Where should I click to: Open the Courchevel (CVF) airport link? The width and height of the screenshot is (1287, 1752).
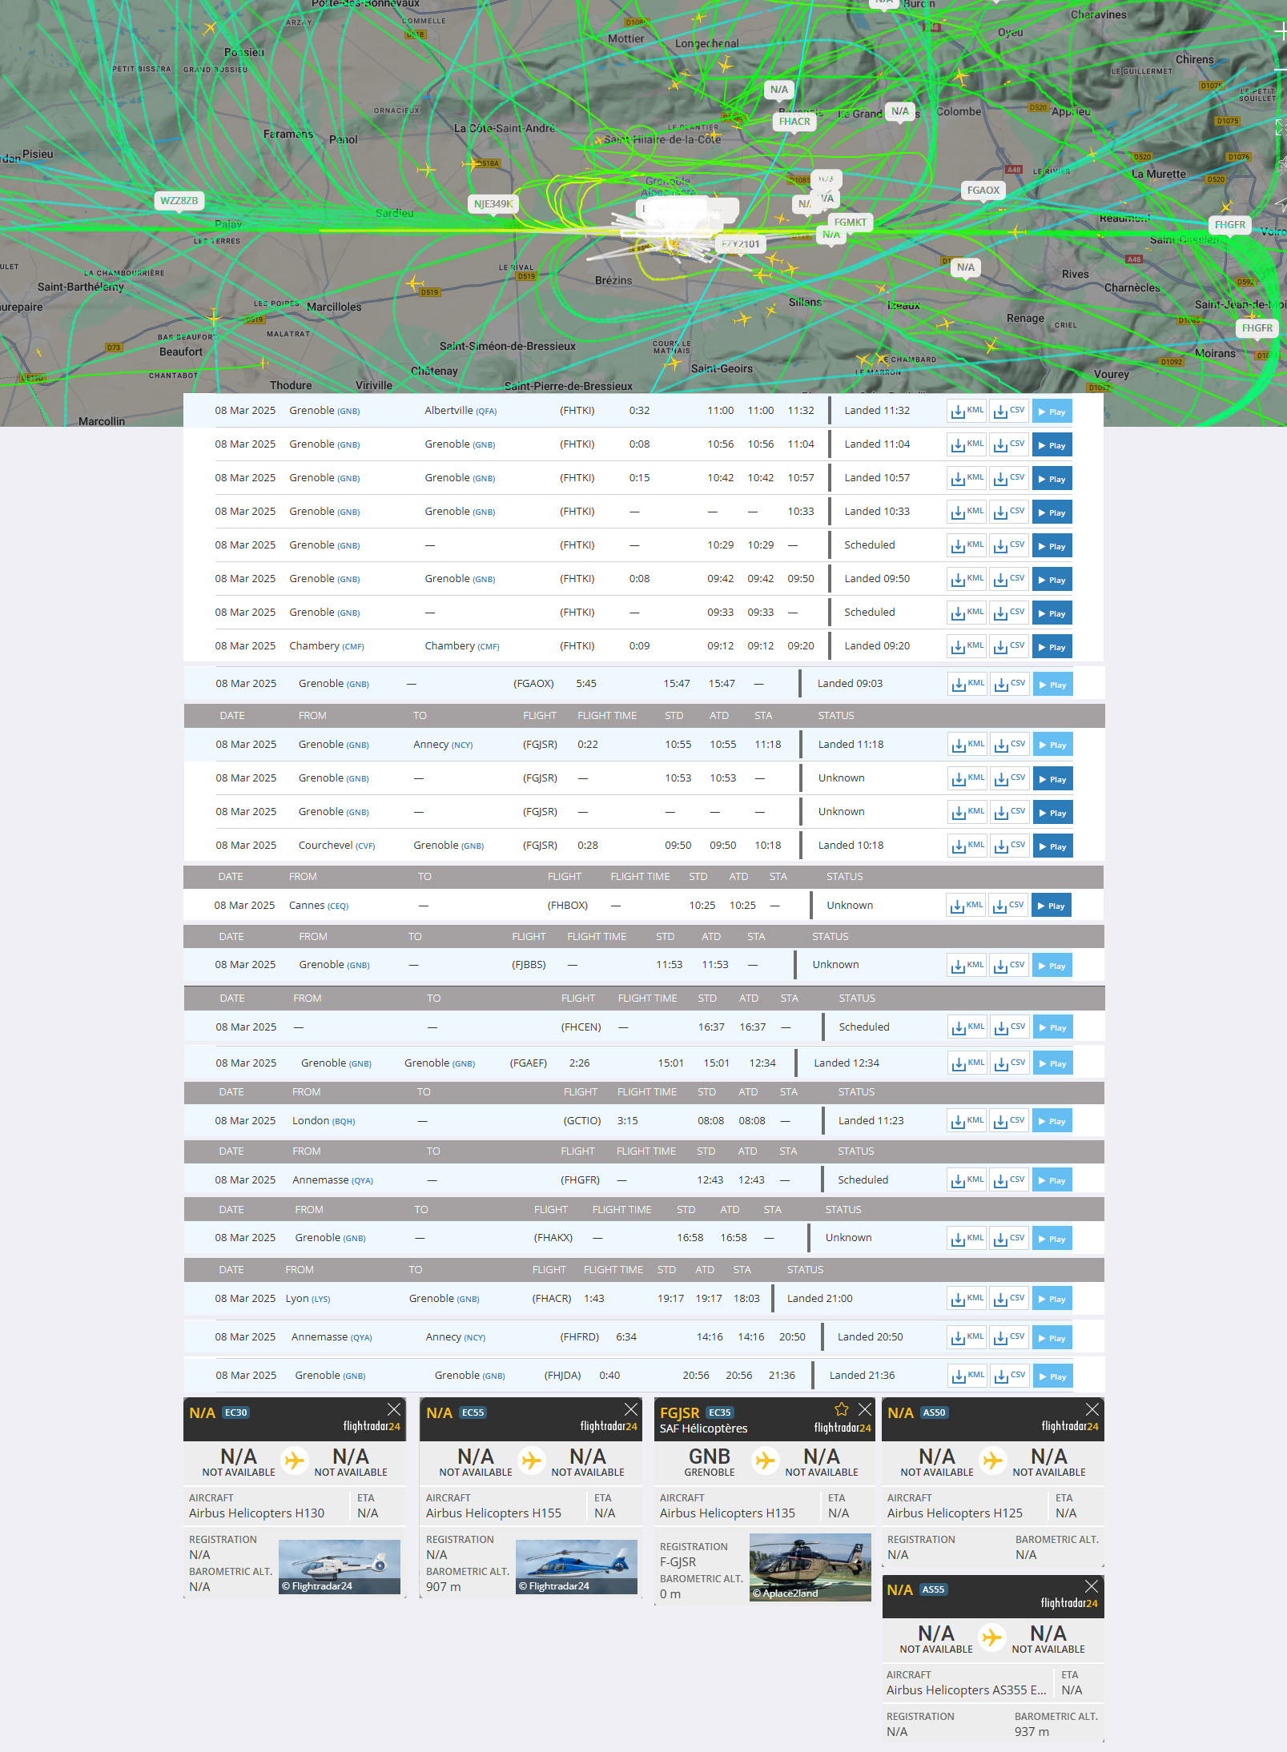(x=336, y=846)
